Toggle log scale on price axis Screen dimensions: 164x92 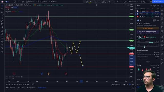130,84
